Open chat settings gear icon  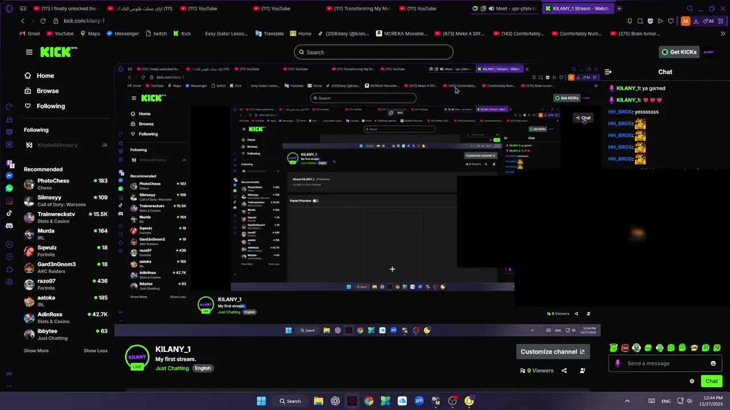(x=692, y=382)
